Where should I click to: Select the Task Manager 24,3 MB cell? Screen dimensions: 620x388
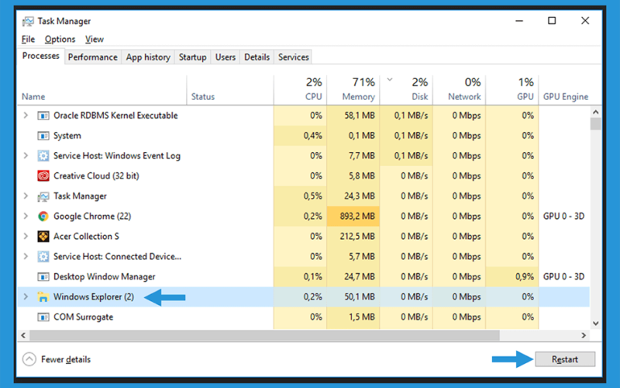[353, 196]
